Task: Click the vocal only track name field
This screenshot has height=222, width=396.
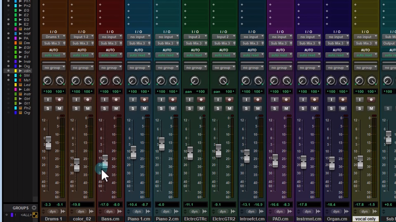Action: pyautogui.click(x=365, y=219)
